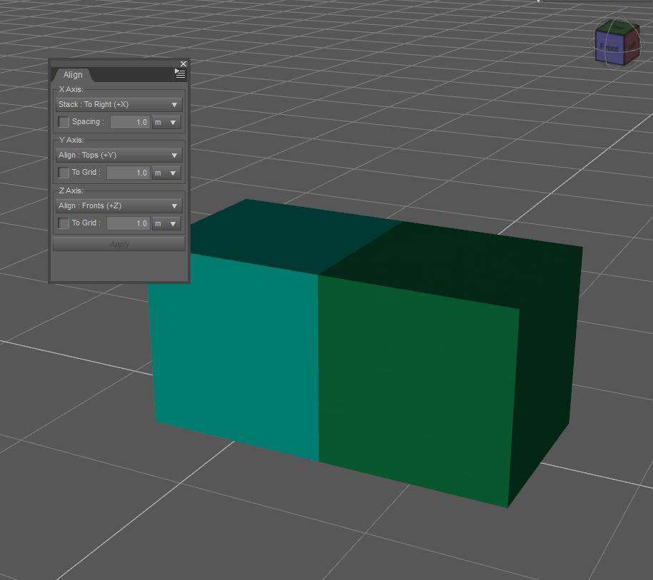Click the Z Axis To Grid value field
This screenshot has width=653, height=580.
pos(128,223)
